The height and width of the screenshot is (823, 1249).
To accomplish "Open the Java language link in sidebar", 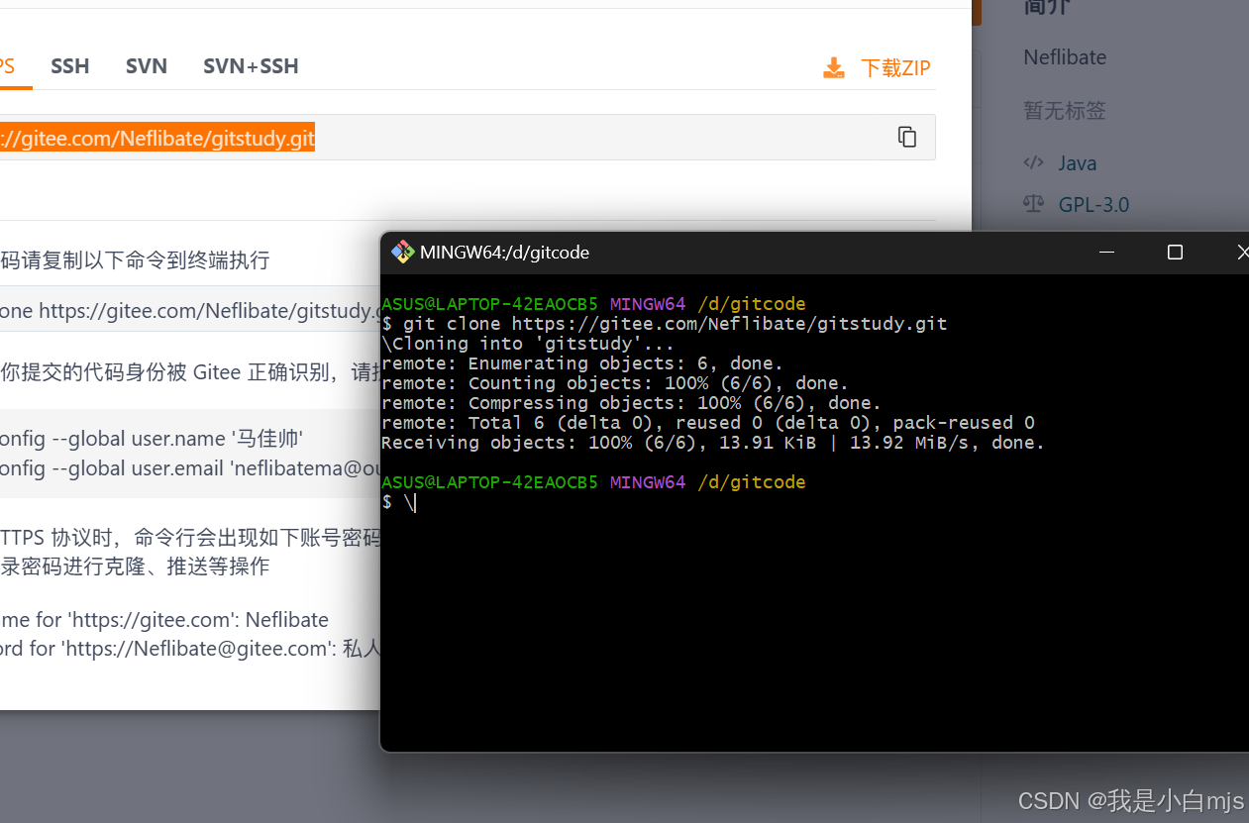I will (1077, 163).
